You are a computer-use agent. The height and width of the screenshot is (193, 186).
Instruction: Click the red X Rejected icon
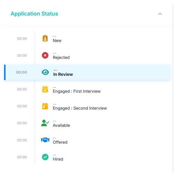pyautogui.click(x=45, y=55)
